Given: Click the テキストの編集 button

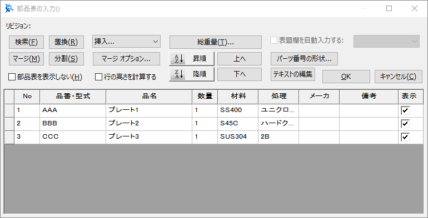Looking at the screenshot, I should click(293, 74).
